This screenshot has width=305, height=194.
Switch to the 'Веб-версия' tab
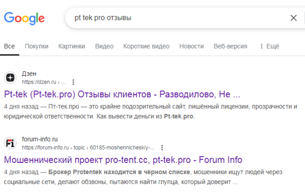click(231, 46)
